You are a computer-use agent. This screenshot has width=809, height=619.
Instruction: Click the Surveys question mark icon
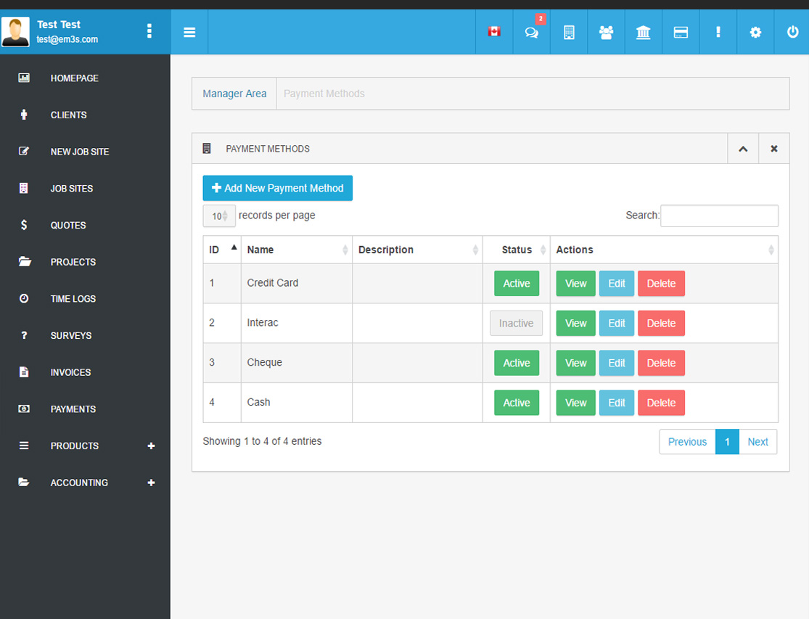point(24,335)
